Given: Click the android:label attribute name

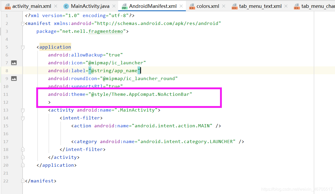Looking at the screenshot, I should (67, 71).
